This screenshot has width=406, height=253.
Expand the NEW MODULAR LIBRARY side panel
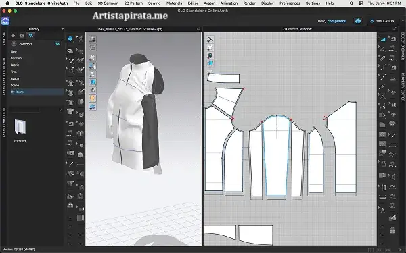[3, 76]
